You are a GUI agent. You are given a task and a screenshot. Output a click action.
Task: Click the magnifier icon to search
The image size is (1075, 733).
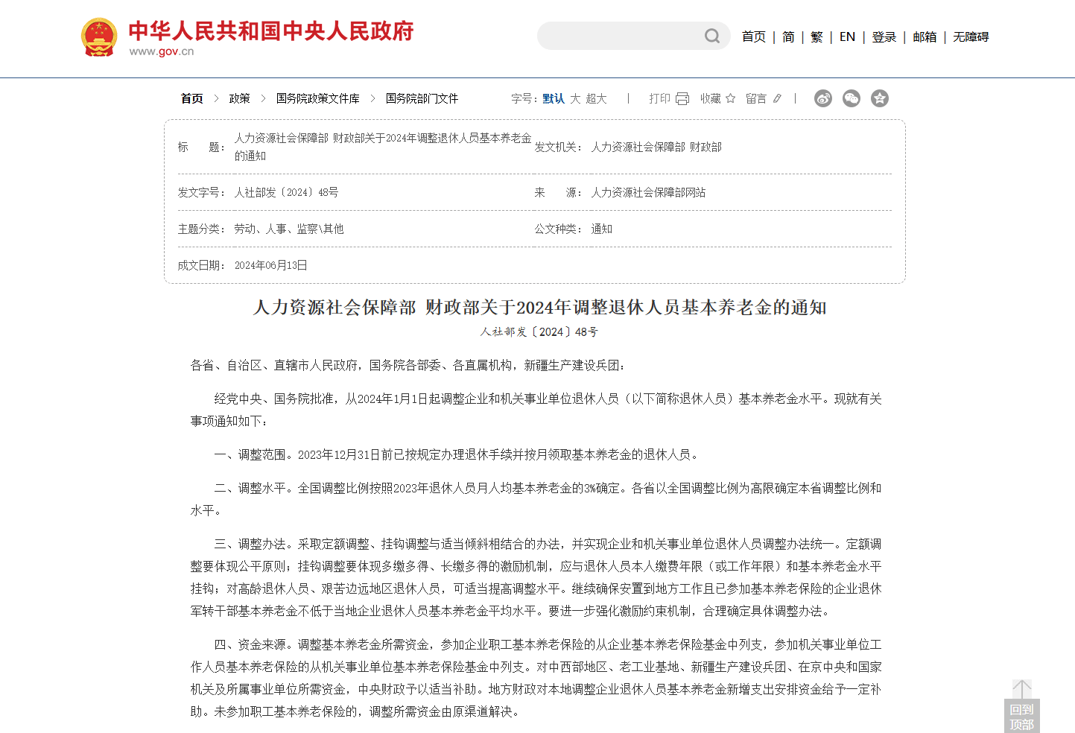click(x=711, y=36)
